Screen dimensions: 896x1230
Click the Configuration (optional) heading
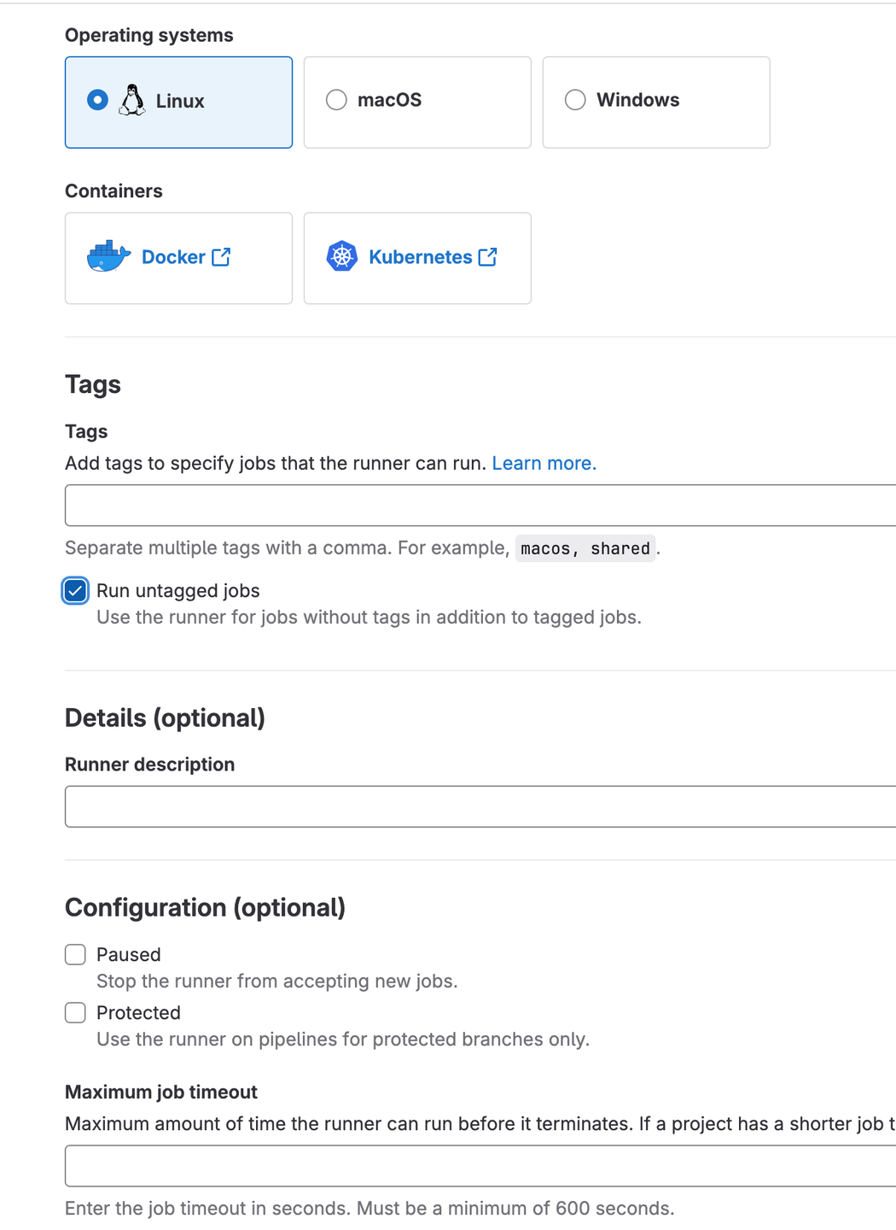[205, 907]
